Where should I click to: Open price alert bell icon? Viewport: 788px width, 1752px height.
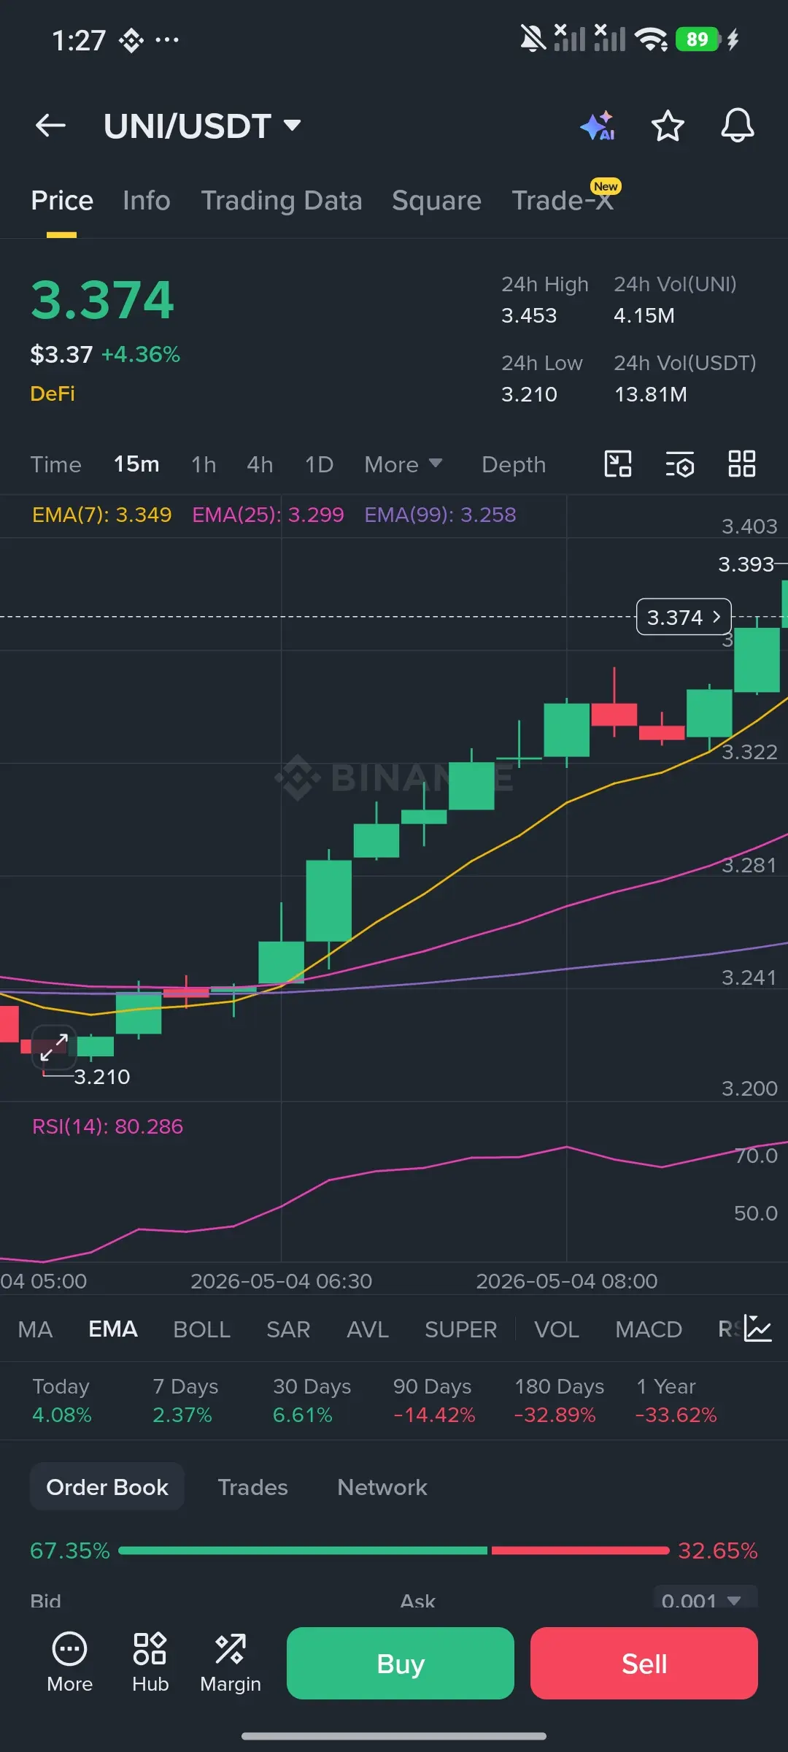(738, 126)
